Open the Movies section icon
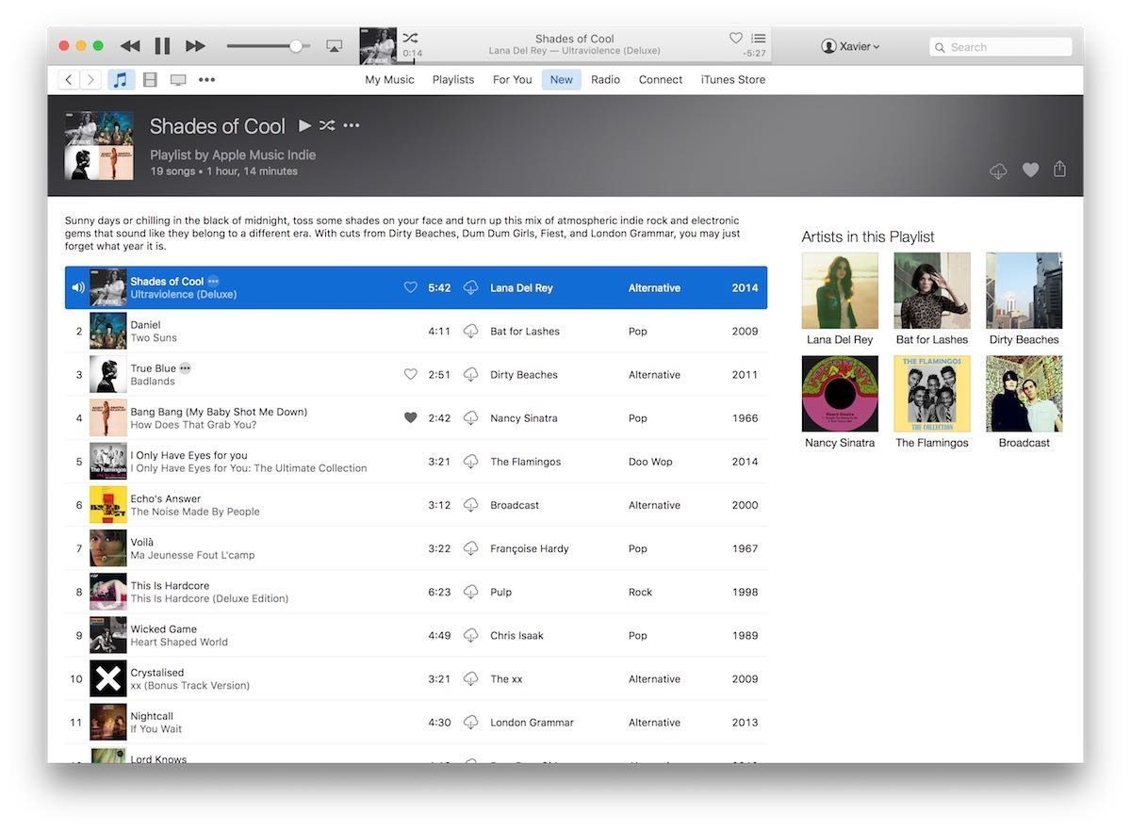 point(149,79)
